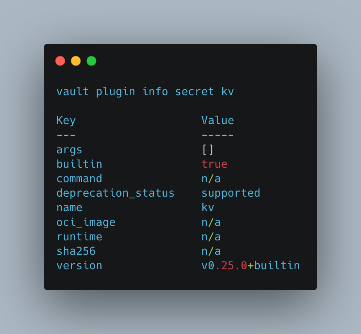Click the green maximize window dot
The height and width of the screenshot is (334, 361).
pyautogui.click(x=91, y=61)
